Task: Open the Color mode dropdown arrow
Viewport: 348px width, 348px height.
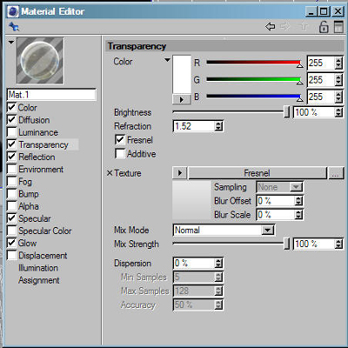Action: coord(167,60)
